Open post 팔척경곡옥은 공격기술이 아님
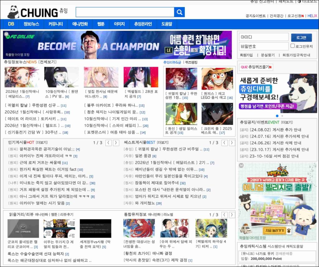319x267 pixels. pos(47,149)
